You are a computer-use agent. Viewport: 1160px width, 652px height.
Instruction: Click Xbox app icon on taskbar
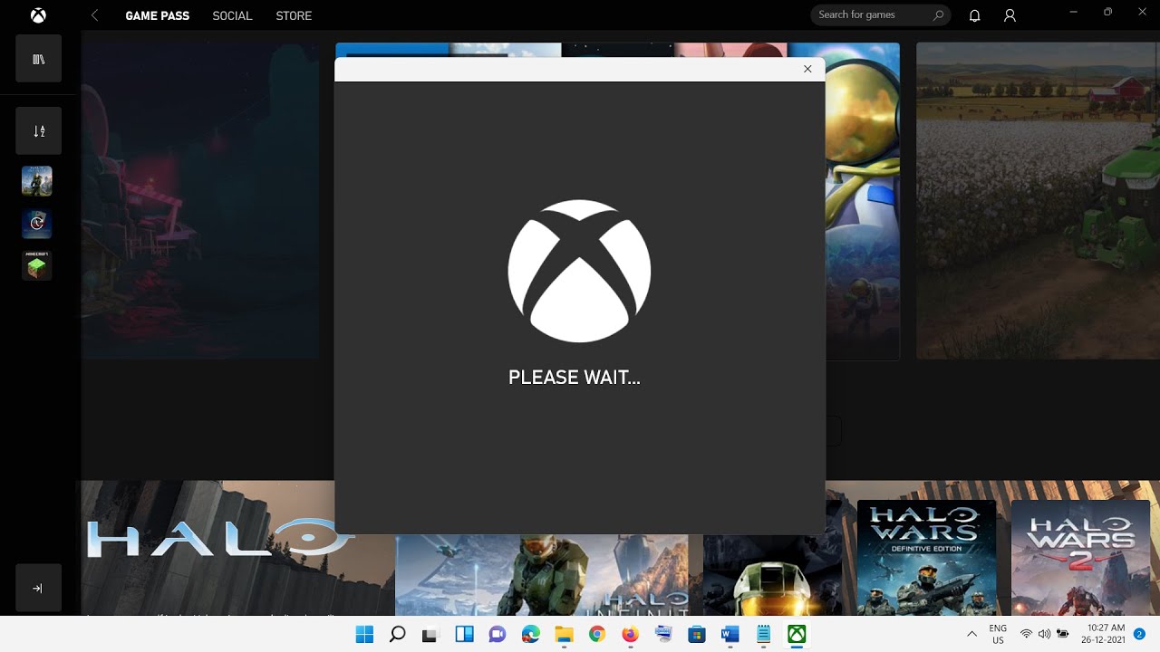(x=797, y=634)
